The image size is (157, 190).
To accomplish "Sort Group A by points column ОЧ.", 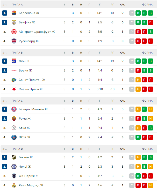I will tap(122, 5).
